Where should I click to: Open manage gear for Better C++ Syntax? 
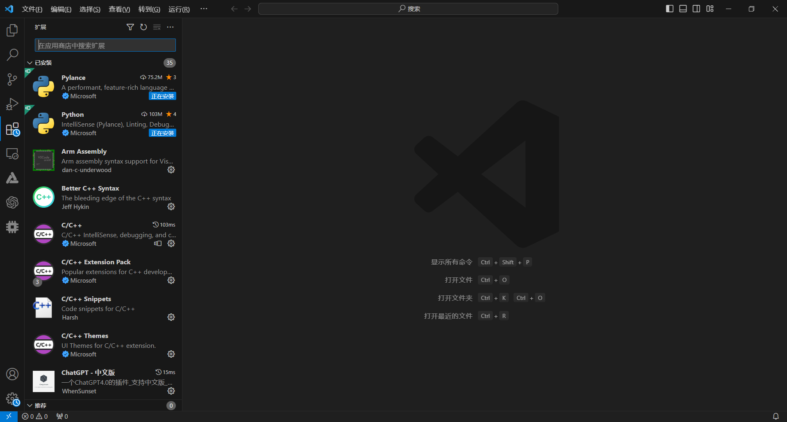[x=171, y=206]
